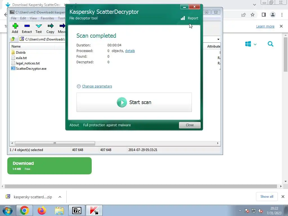This screenshot has height=216, width=288.
Task: Click the Close button in ScatterDecryptor
Action: point(190,125)
